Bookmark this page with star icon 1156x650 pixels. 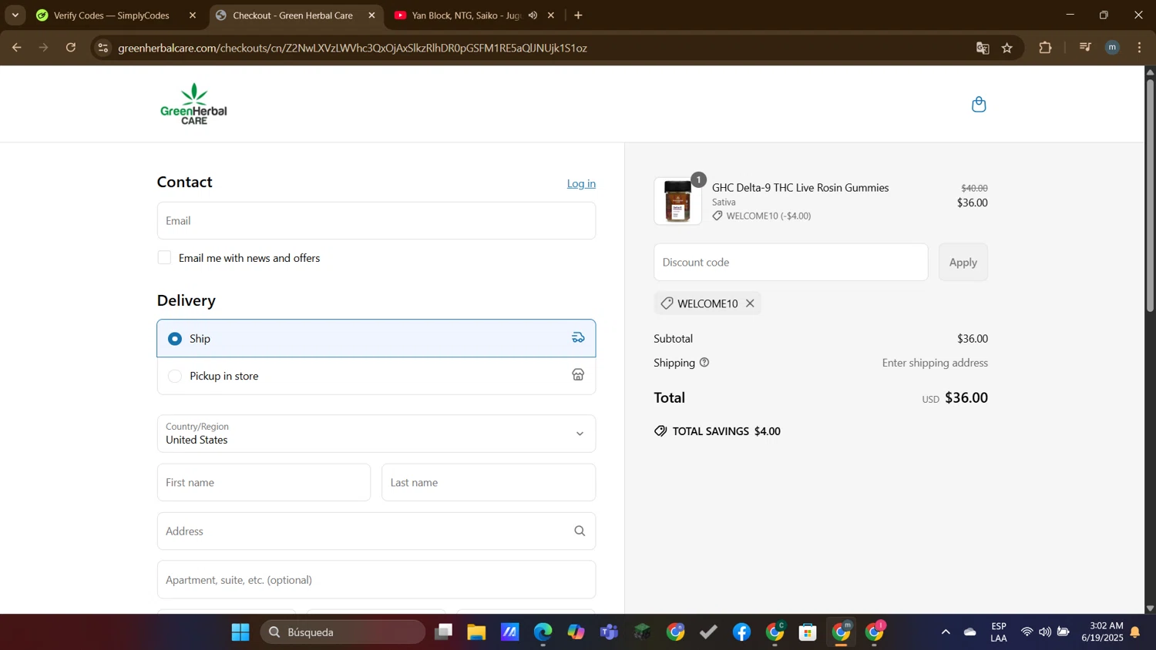pyautogui.click(x=1007, y=48)
